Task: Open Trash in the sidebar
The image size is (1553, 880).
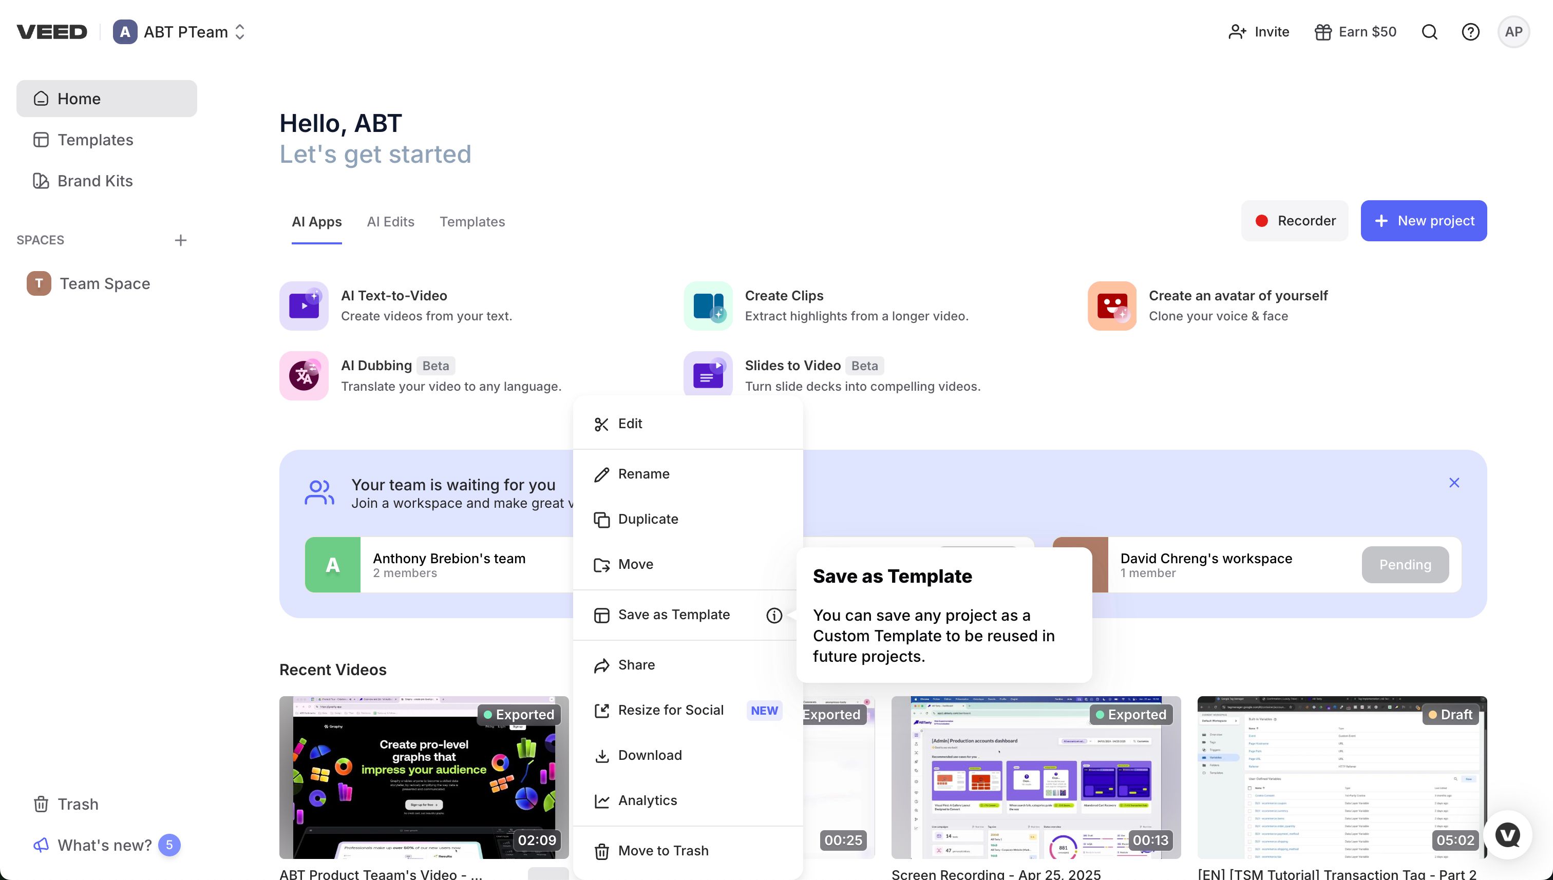Action: pos(106,804)
